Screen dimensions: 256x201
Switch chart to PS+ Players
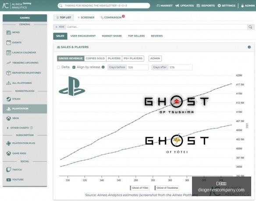coord(133,59)
